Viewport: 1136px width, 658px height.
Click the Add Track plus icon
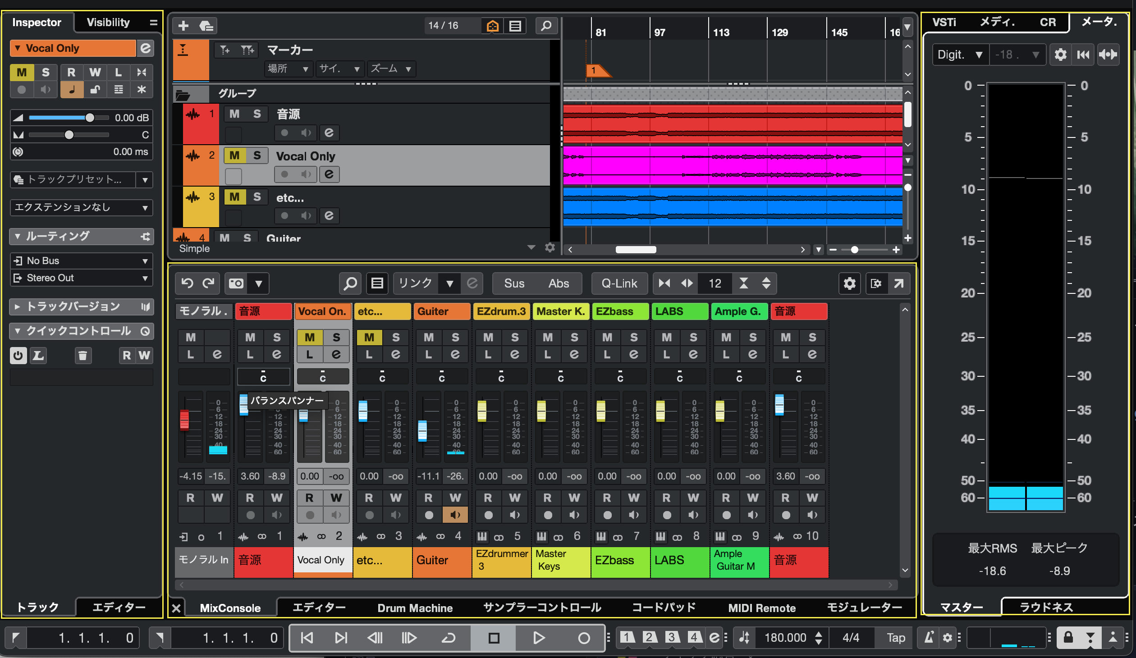183,26
